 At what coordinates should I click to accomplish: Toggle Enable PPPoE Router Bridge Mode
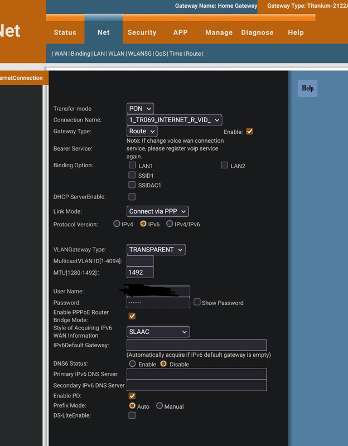(x=132, y=316)
